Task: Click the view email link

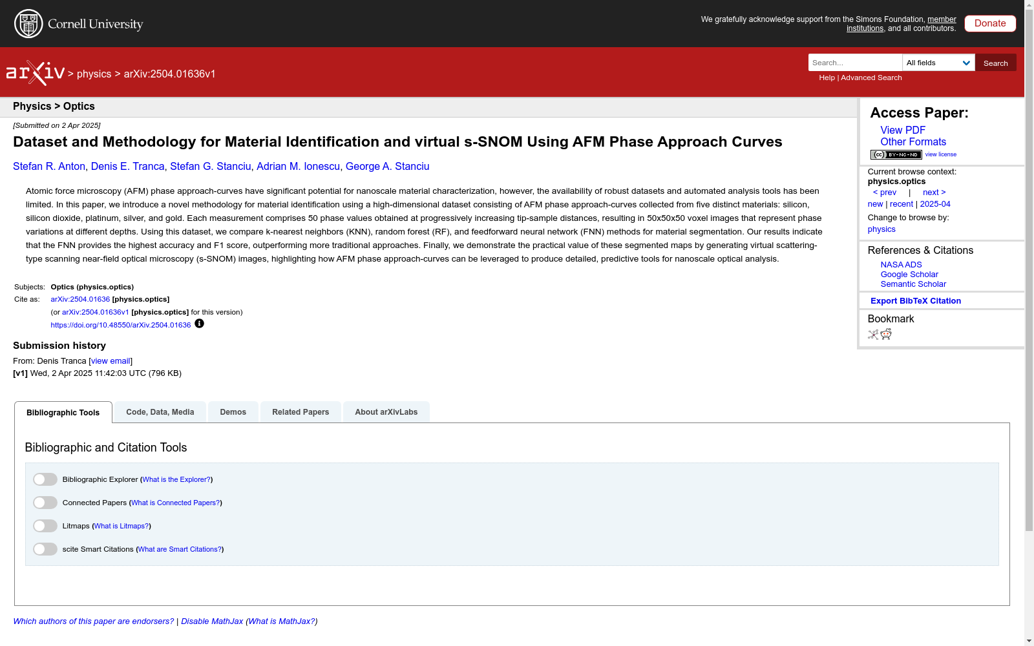Action: (x=111, y=361)
